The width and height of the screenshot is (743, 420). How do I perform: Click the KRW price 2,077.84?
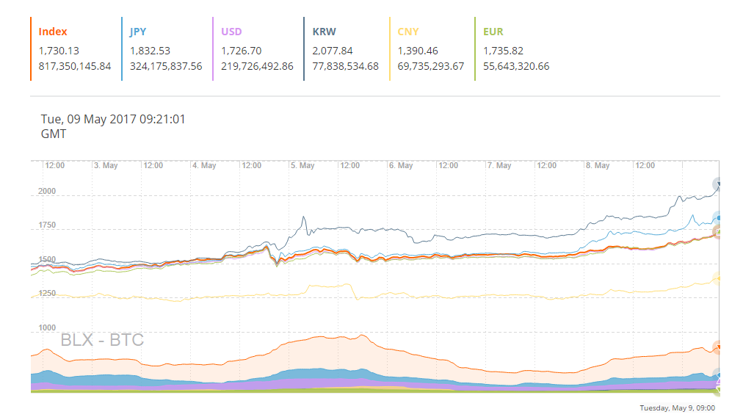point(332,51)
